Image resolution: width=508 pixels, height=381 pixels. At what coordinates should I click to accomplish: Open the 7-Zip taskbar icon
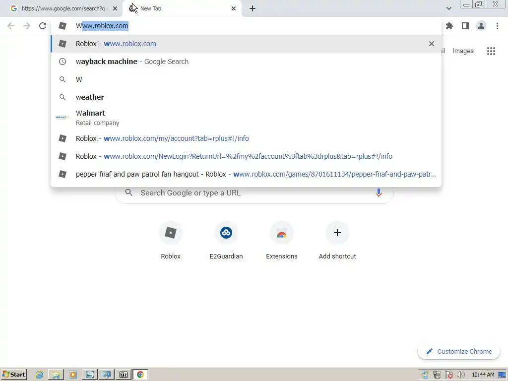(124, 375)
